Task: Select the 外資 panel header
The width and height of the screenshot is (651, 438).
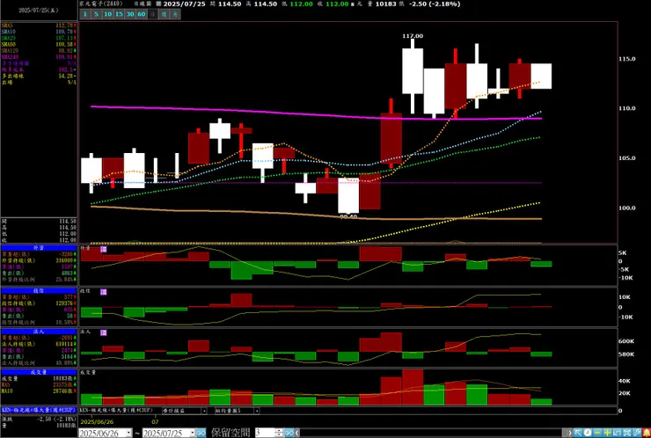Action: tap(39, 248)
